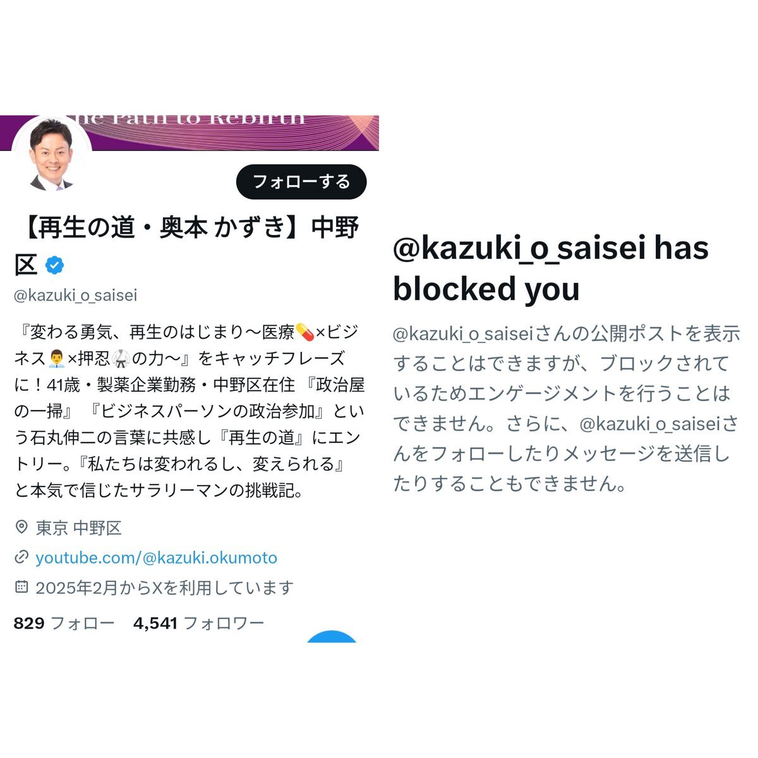Open the youtube.com/@kazuki.okumoto link
Screen dimensions: 758x758
157,558
